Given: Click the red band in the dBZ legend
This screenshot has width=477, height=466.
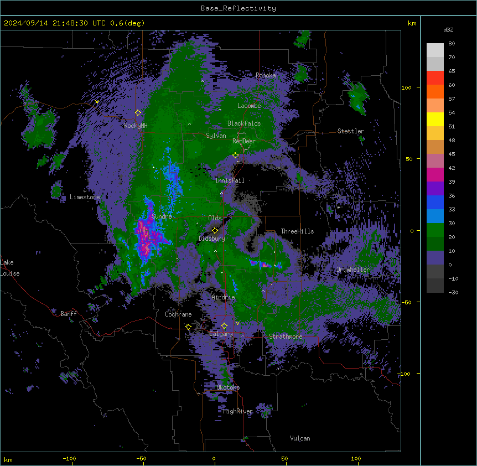Looking at the screenshot, I should click(435, 77).
